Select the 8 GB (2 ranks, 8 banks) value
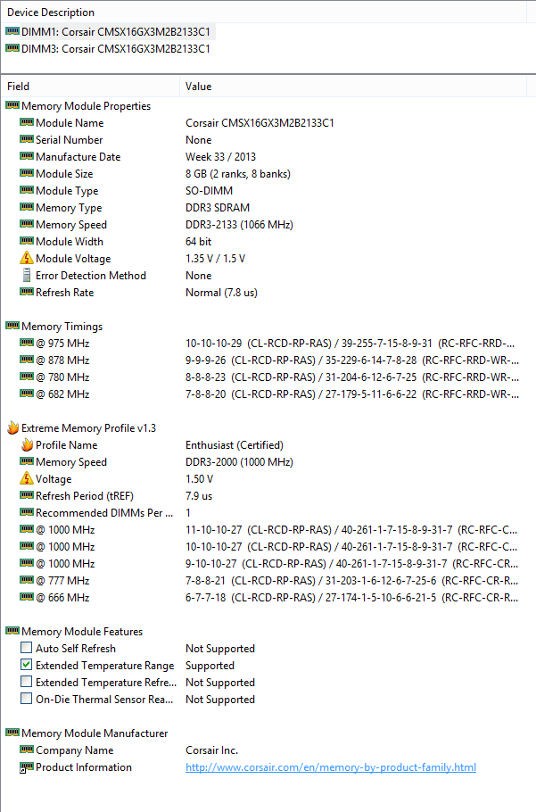Image resolution: width=536 pixels, height=812 pixels. [x=238, y=174]
